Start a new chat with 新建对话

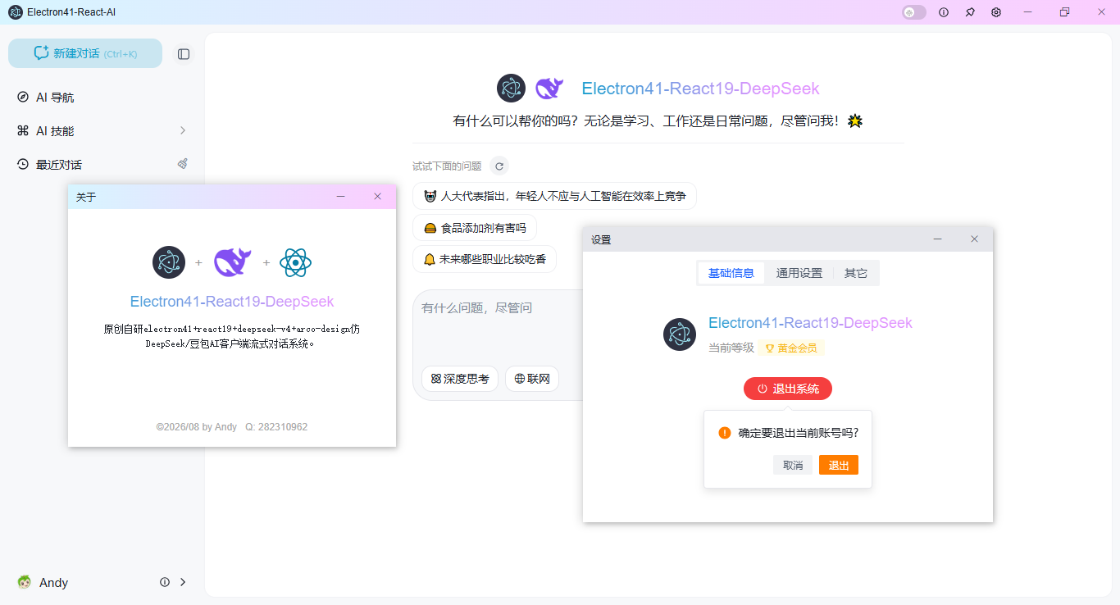click(x=85, y=53)
